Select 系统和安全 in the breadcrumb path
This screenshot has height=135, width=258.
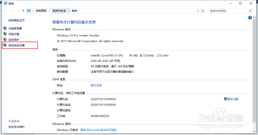(x=59, y=11)
